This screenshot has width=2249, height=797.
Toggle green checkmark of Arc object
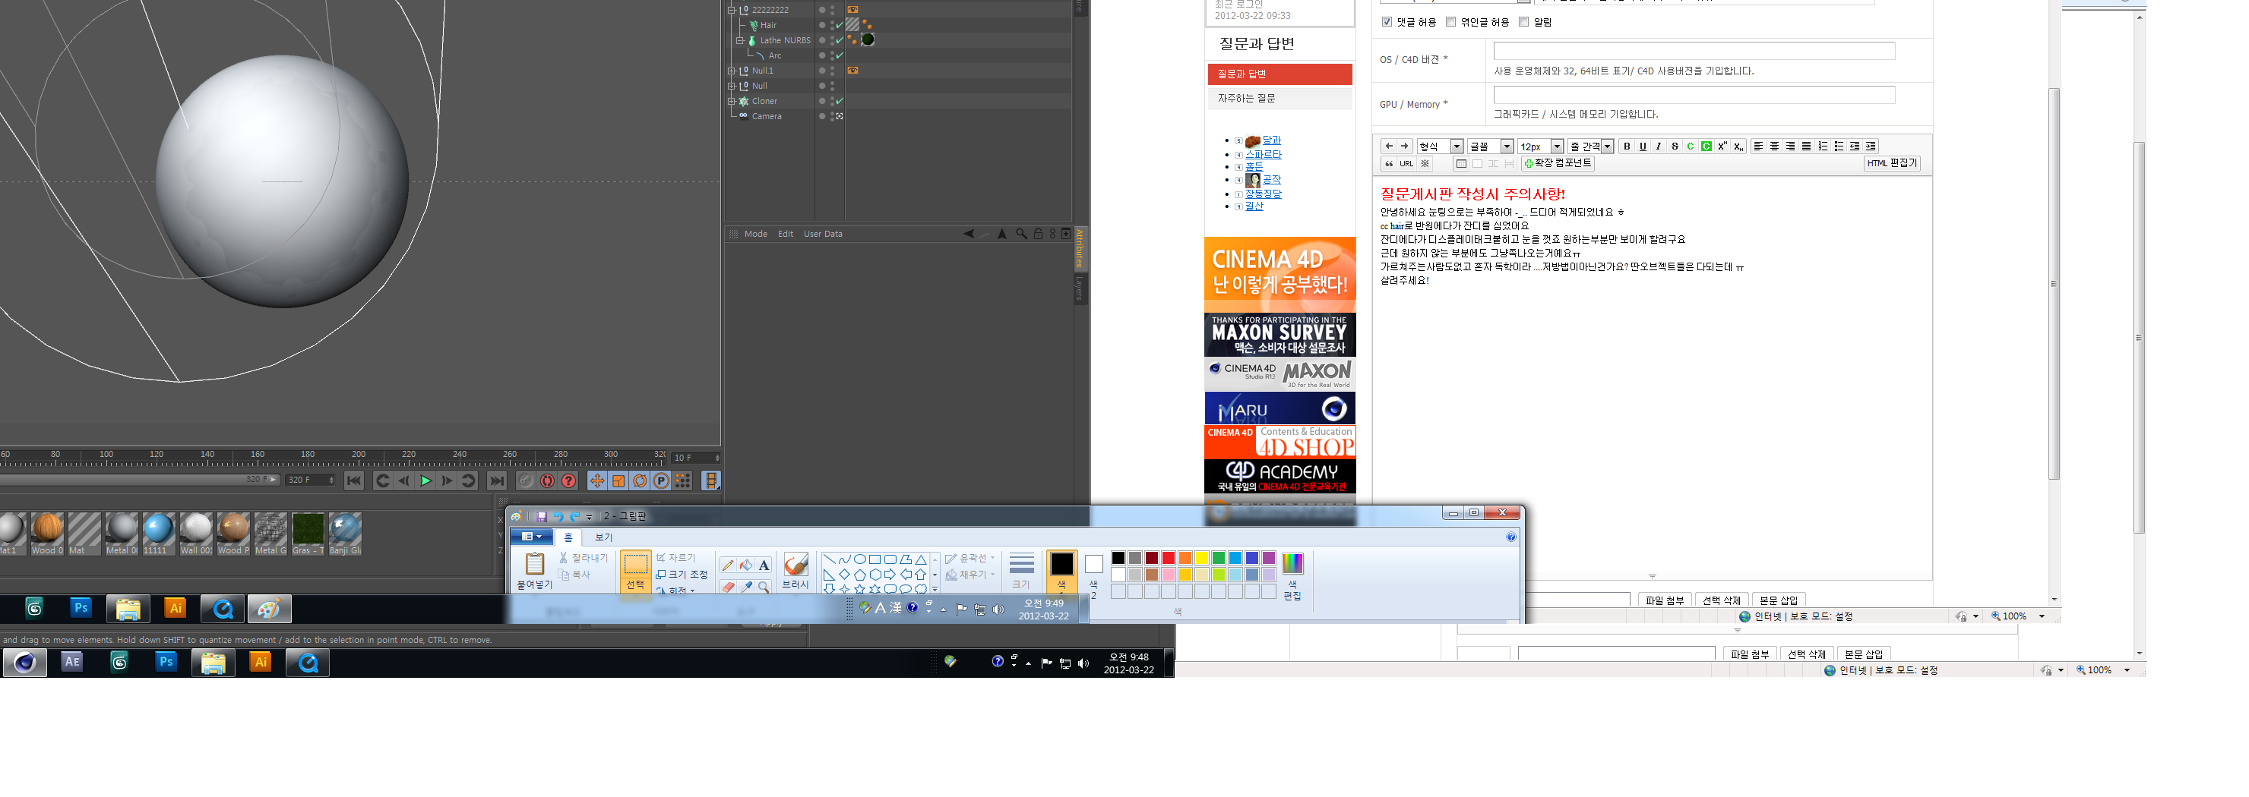point(839,56)
